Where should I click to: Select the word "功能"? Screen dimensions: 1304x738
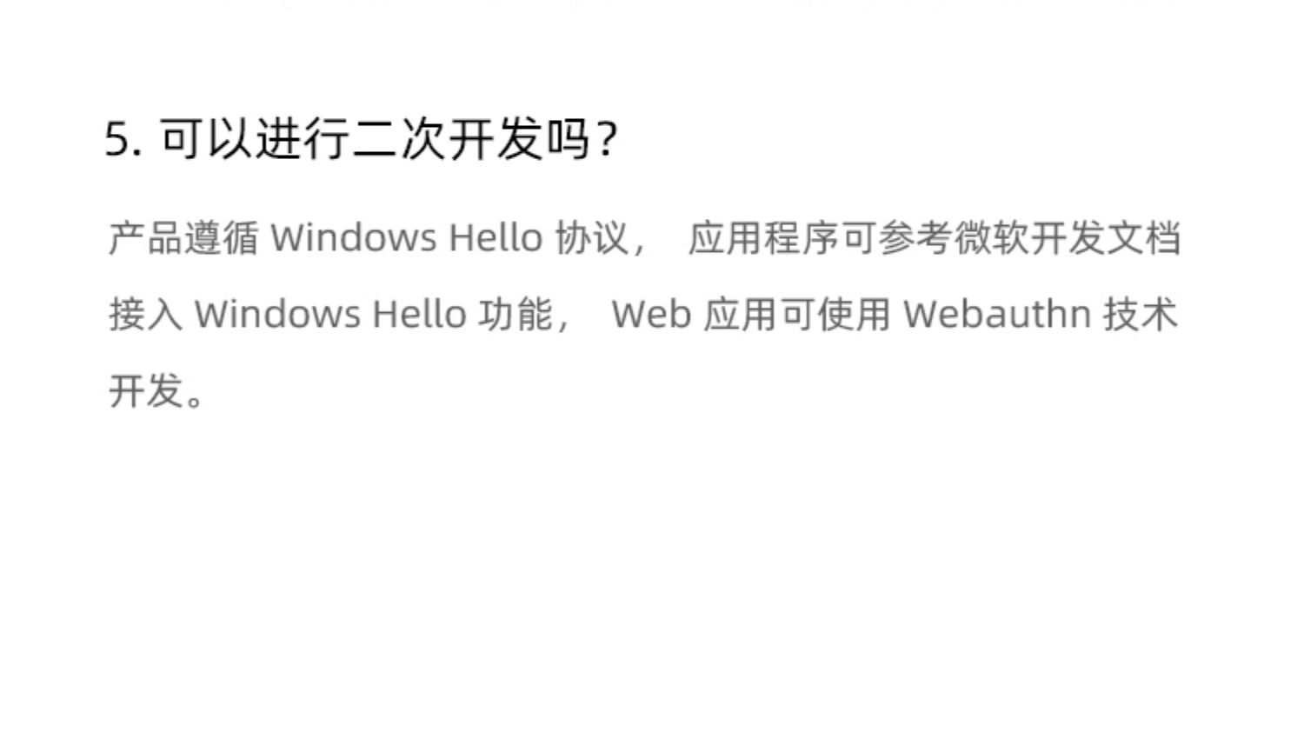516,314
